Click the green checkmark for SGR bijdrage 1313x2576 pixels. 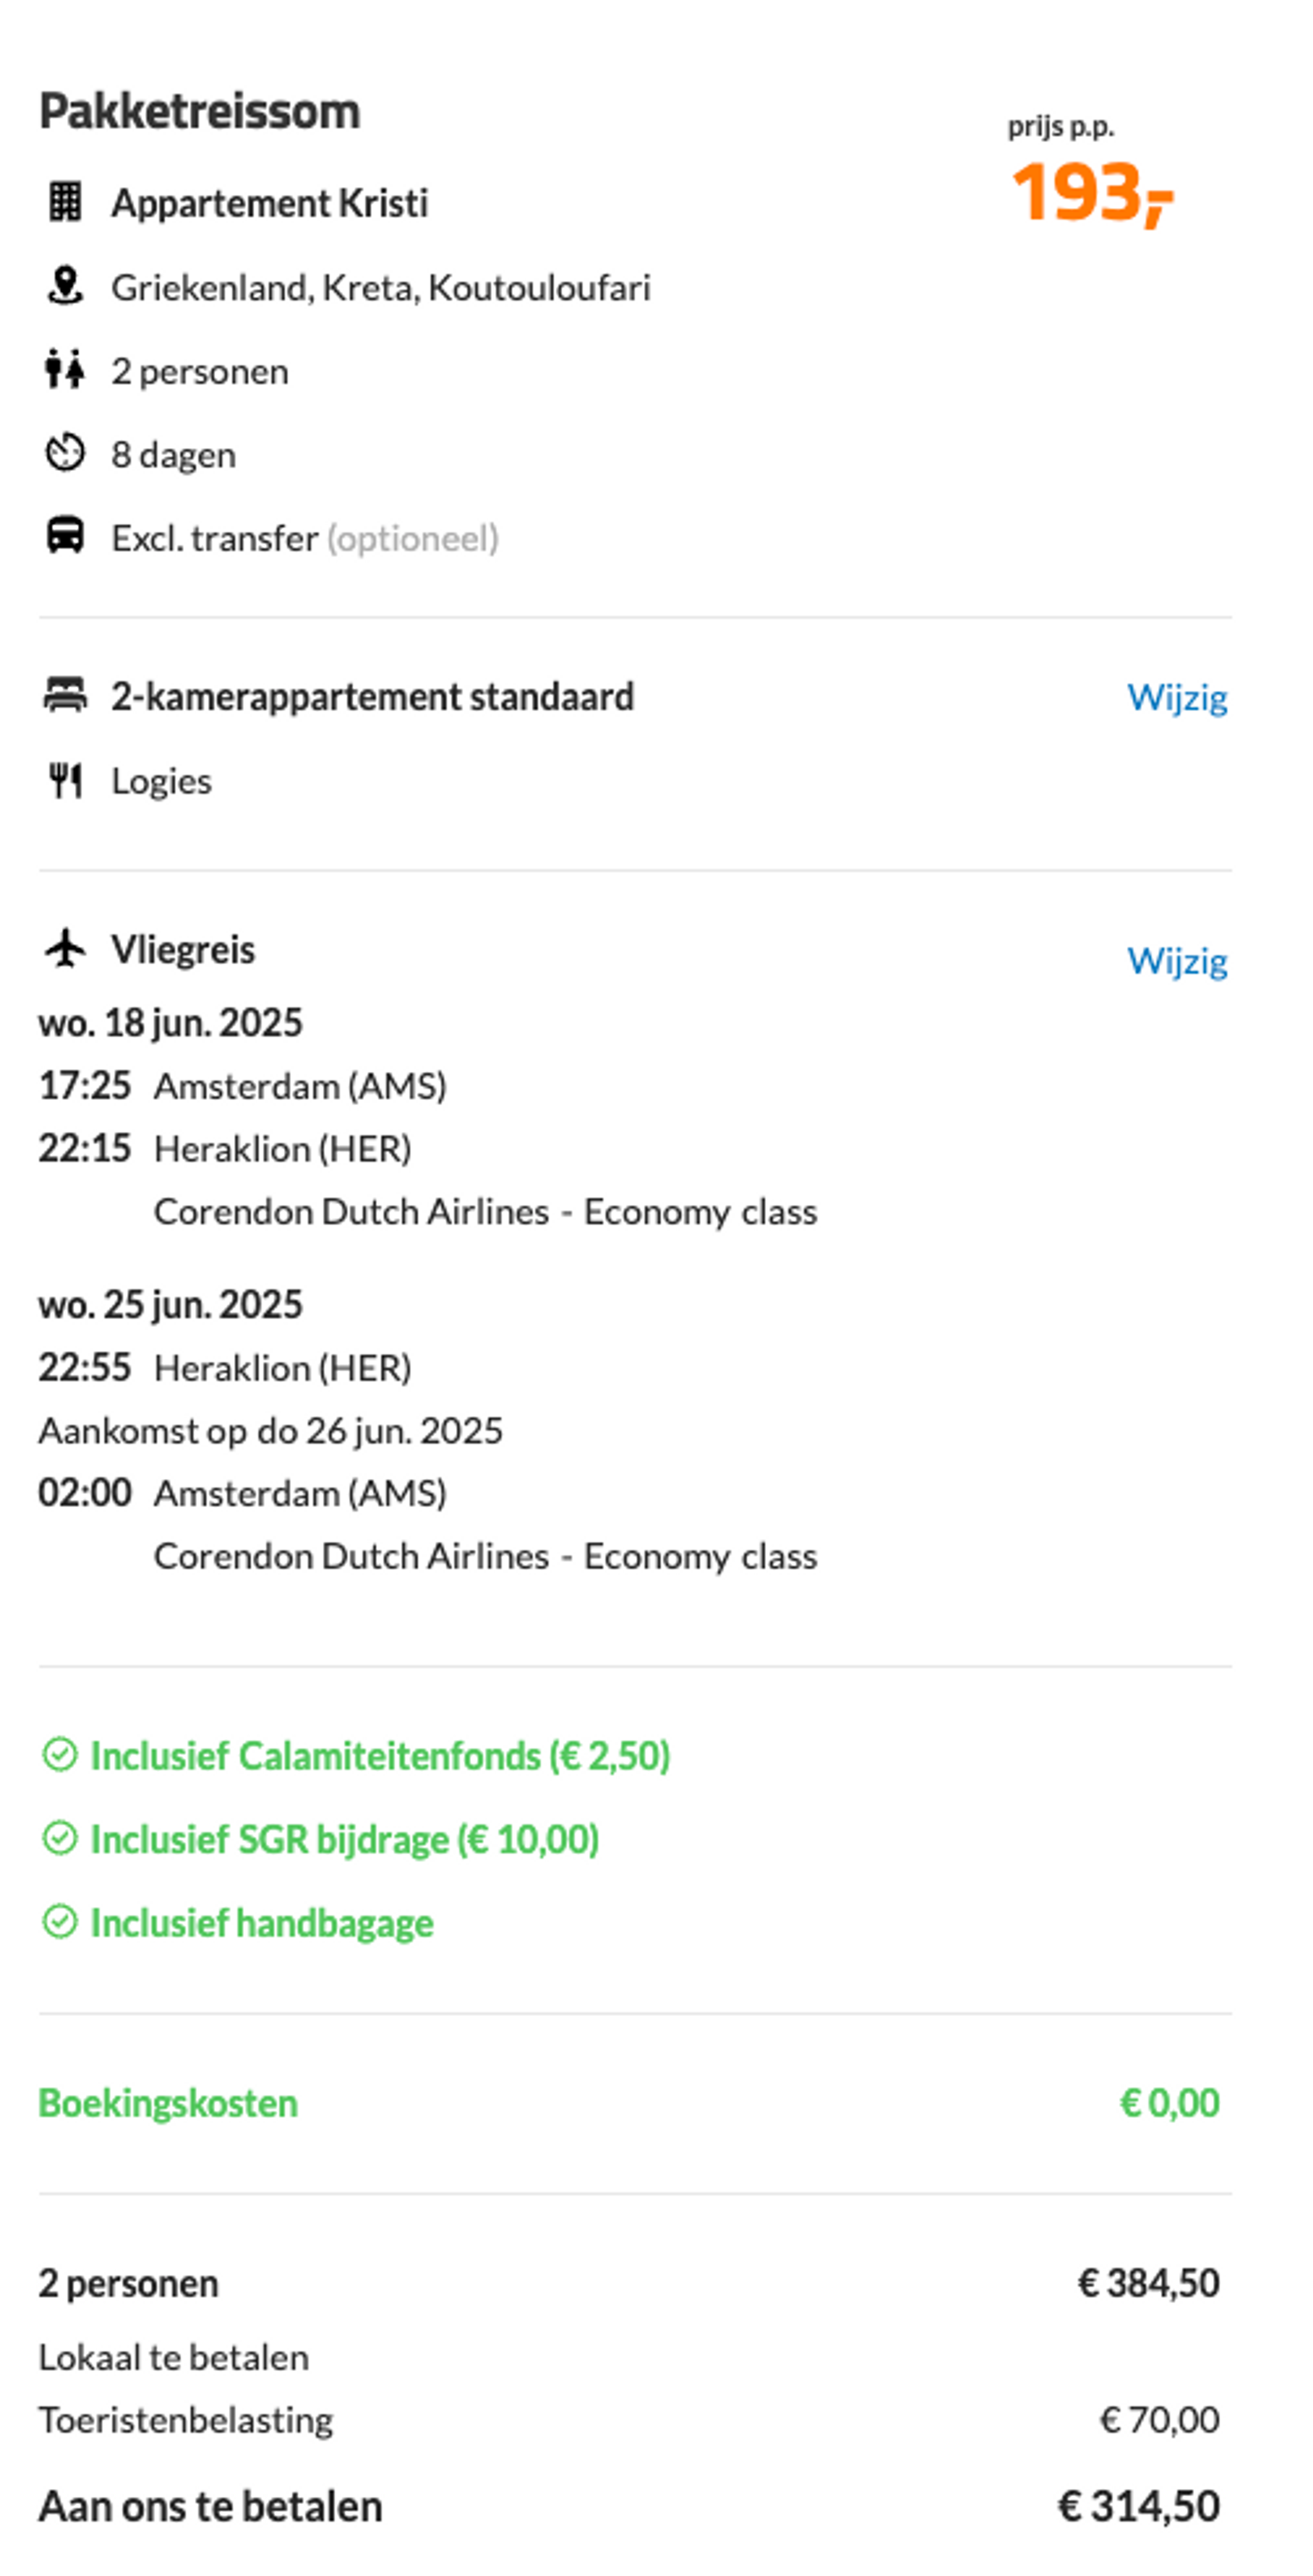click(x=60, y=1838)
